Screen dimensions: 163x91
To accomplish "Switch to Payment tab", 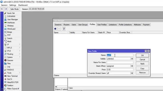I will pyautogui.click(x=146, y=25).
